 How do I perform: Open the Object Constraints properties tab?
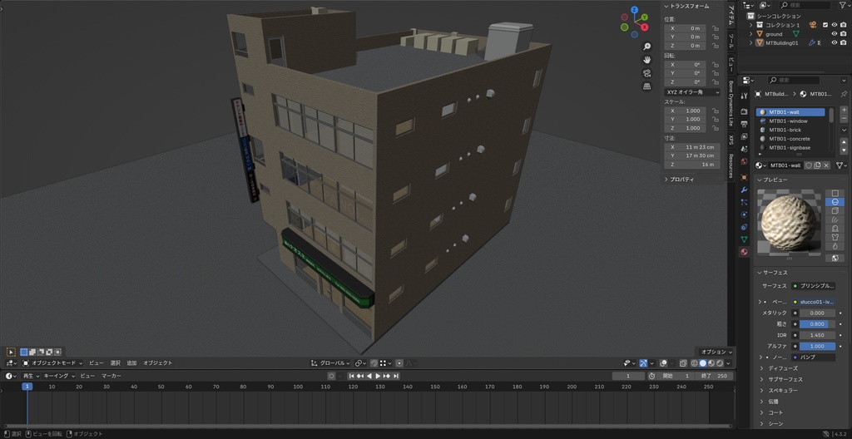[744, 226]
